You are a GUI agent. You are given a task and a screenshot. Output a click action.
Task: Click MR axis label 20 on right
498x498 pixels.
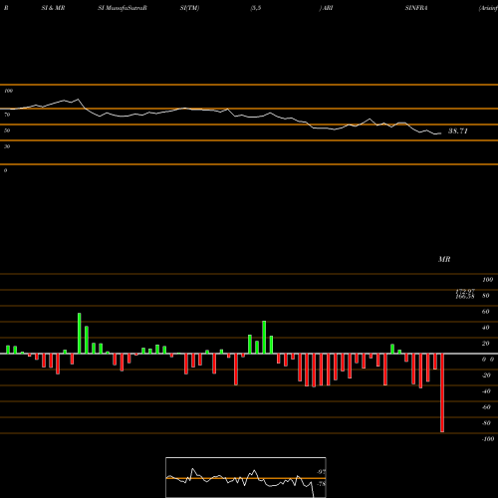pyautogui.click(x=486, y=344)
